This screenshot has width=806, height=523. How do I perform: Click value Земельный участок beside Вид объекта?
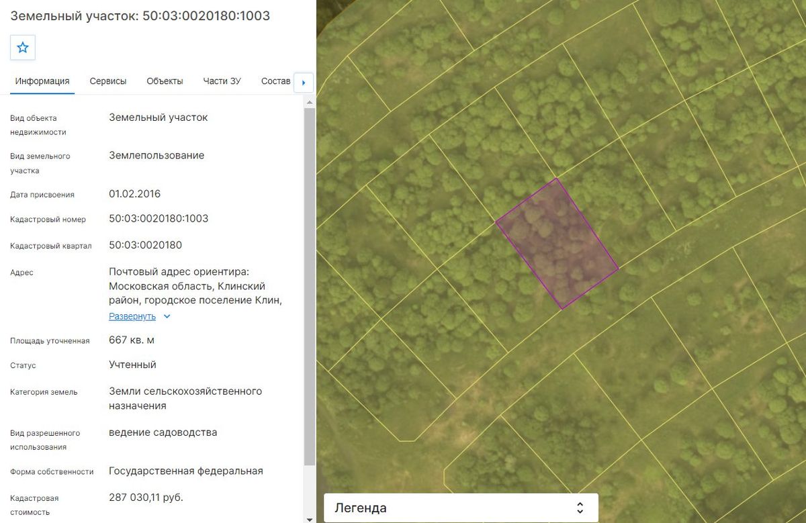point(159,117)
